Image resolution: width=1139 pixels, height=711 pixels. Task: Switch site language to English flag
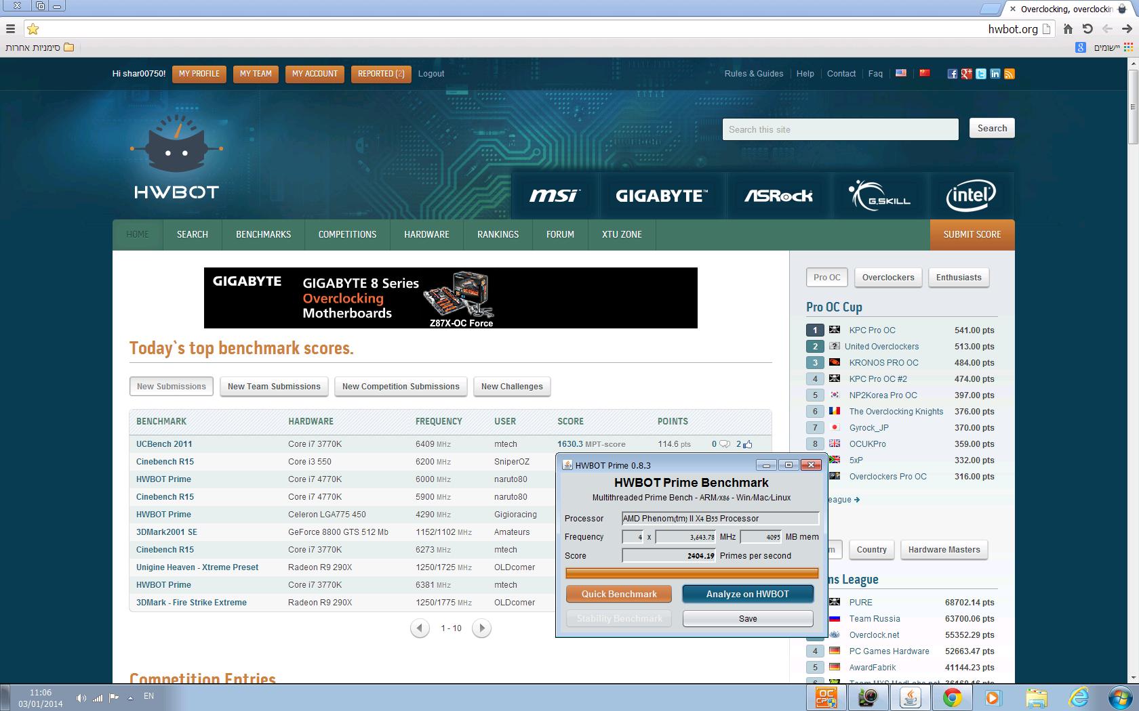coord(901,73)
